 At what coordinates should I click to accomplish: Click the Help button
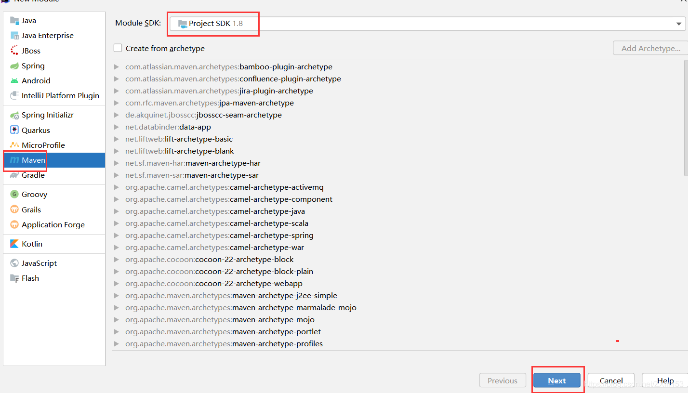665,380
